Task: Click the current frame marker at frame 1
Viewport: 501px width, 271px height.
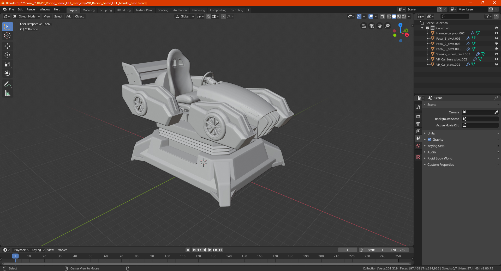Action: tap(15, 256)
